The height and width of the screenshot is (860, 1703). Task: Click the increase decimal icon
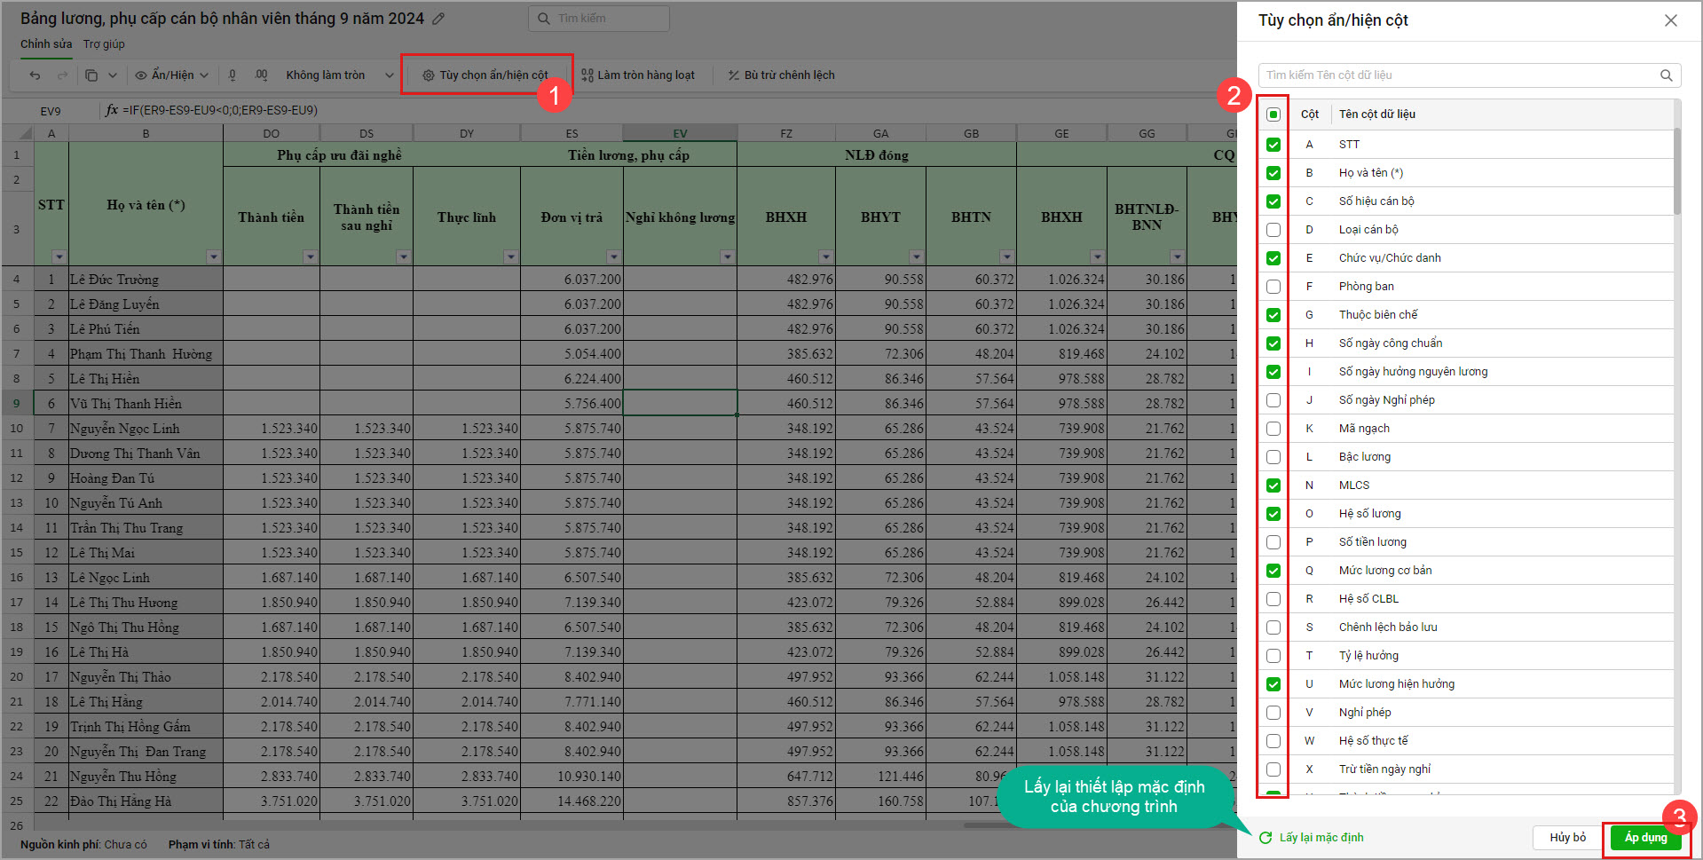click(261, 75)
